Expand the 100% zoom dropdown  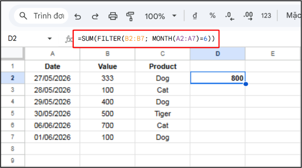(x=174, y=16)
